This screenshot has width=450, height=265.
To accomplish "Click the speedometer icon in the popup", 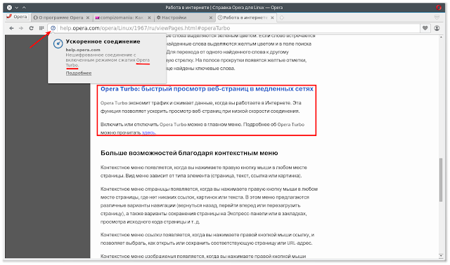I will (58, 43).
